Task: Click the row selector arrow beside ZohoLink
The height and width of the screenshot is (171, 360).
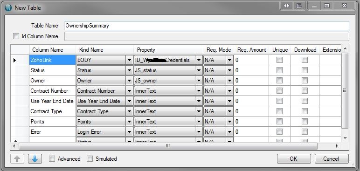Action: pos(15,61)
